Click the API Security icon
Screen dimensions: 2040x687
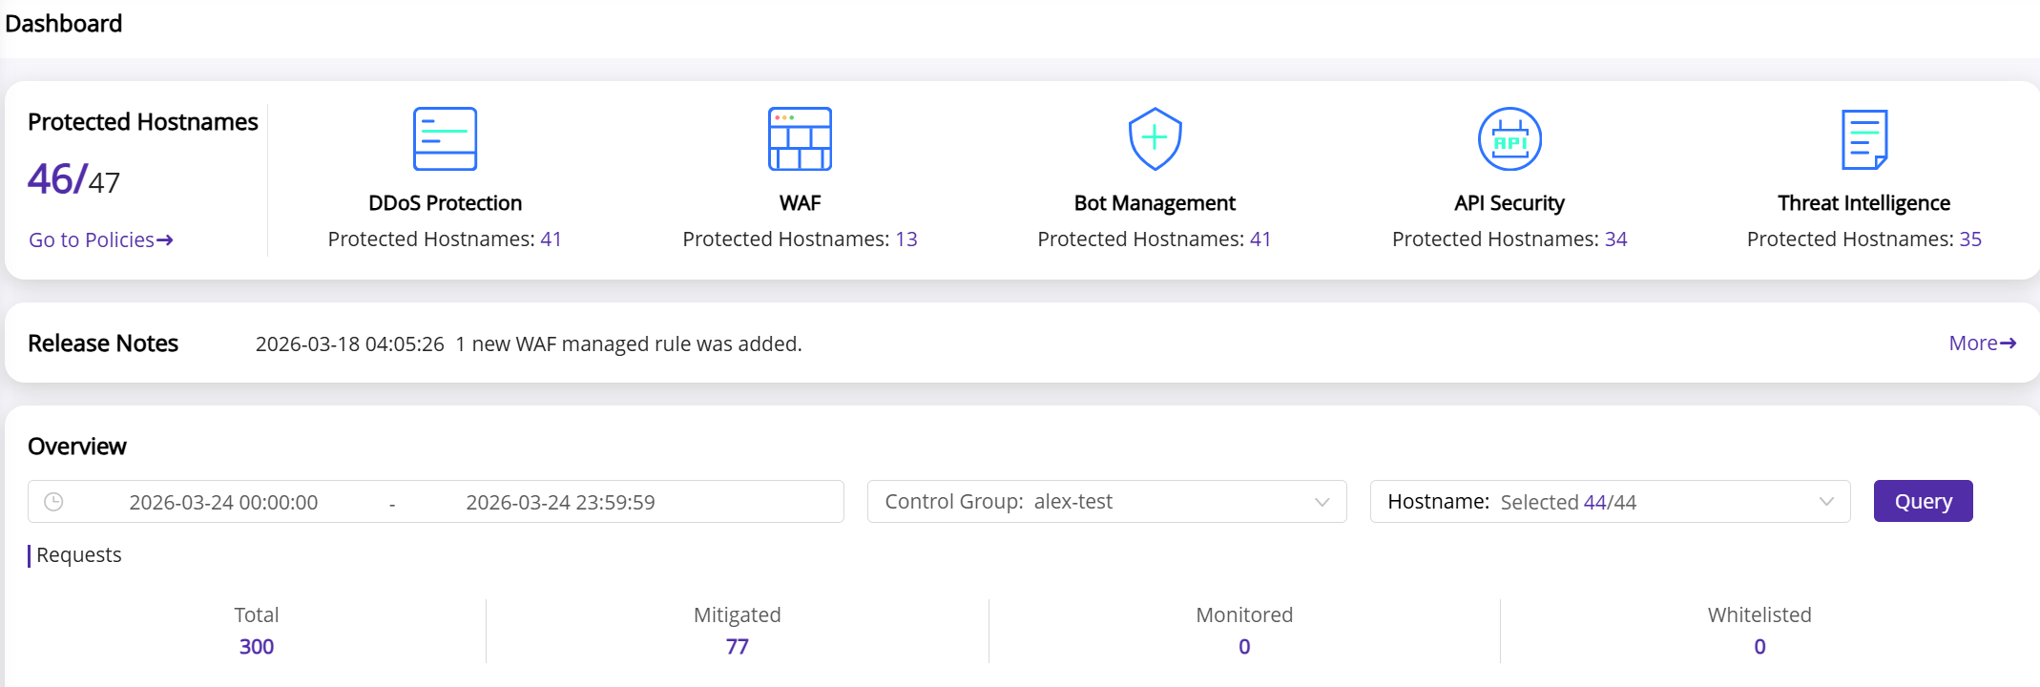1509,139
